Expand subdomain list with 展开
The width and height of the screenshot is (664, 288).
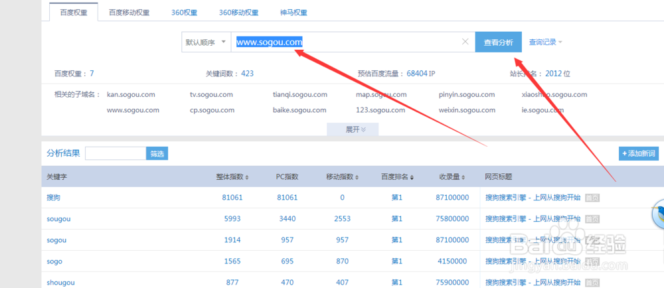pyautogui.click(x=353, y=129)
